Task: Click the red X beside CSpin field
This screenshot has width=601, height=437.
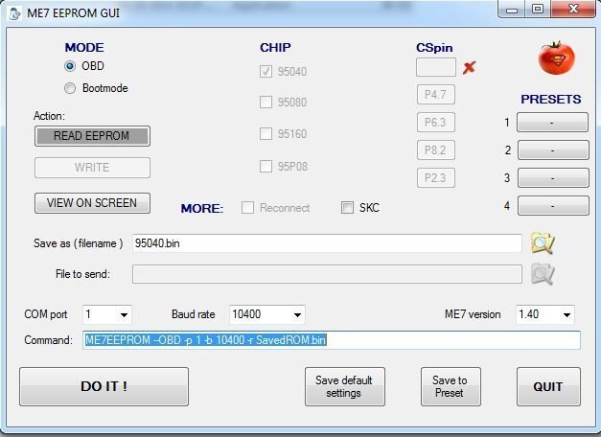Action: tap(469, 67)
